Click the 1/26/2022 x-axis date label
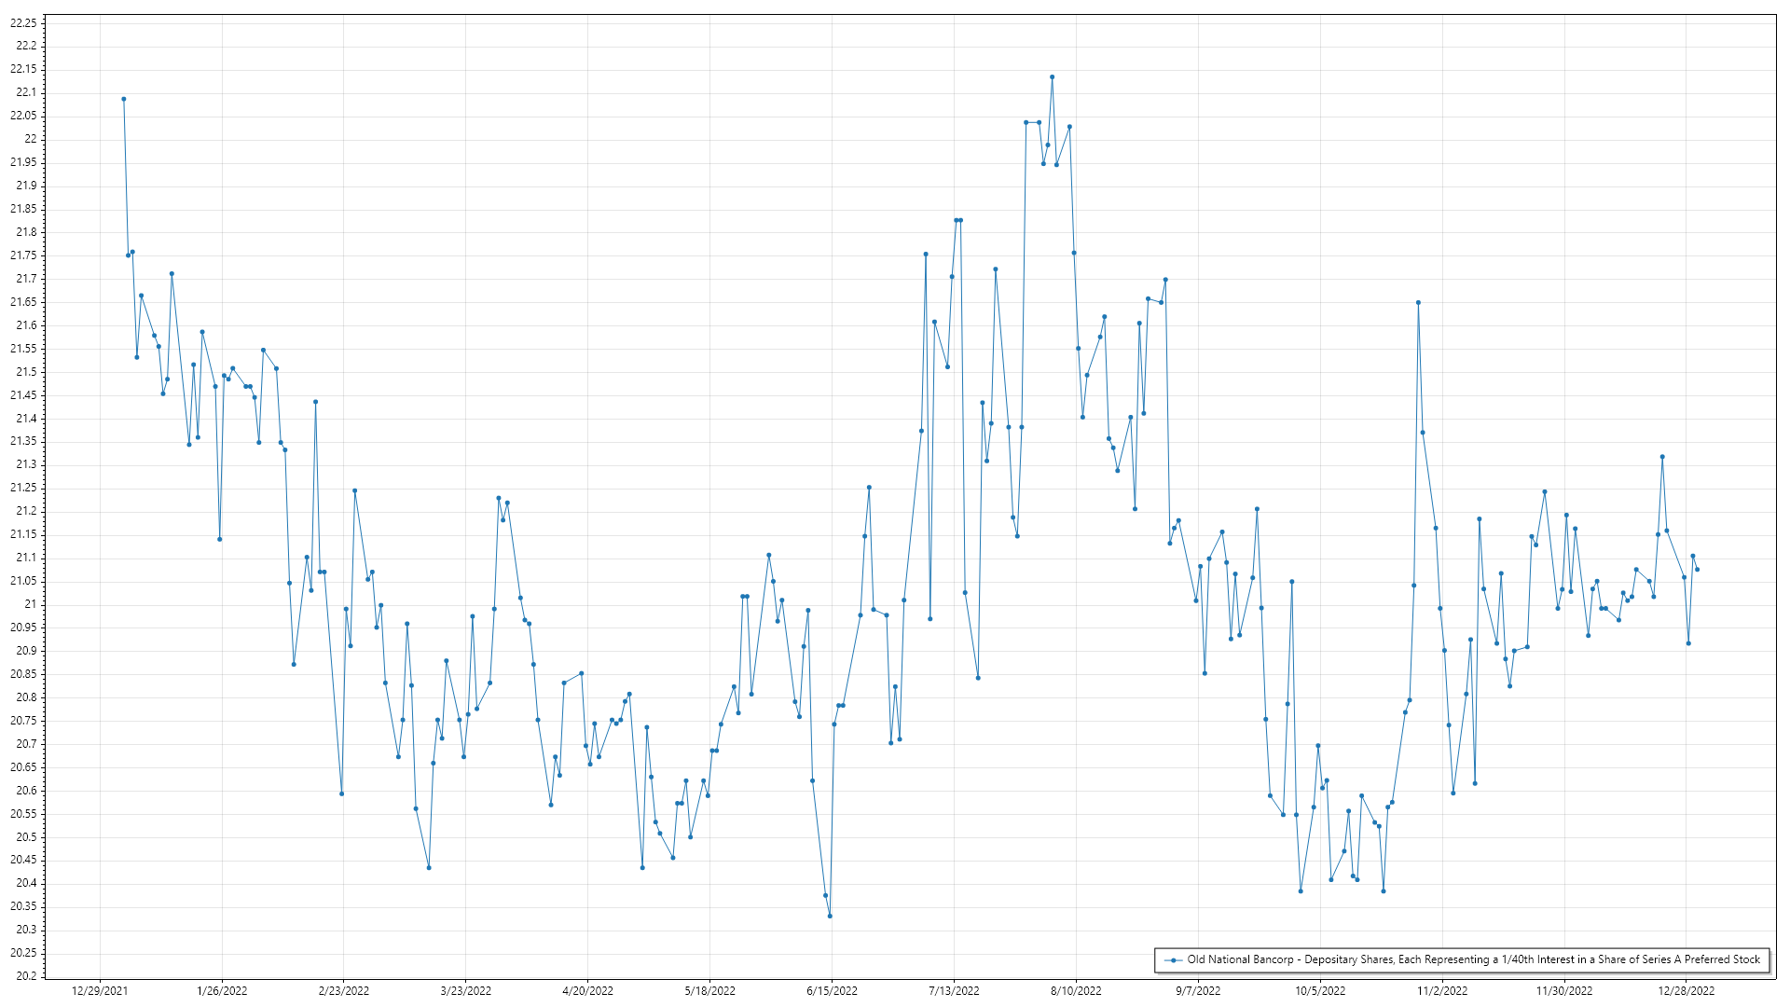Viewport: 1790px width, 1007px height. pyautogui.click(x=222, y=991)
